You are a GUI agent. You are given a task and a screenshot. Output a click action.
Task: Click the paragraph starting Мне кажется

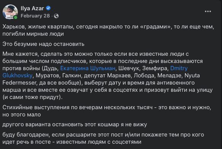point(108,75)
